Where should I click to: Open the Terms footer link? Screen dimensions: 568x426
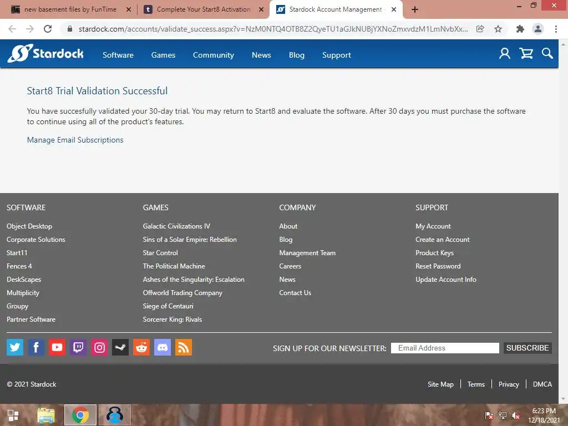pos(476,384)
